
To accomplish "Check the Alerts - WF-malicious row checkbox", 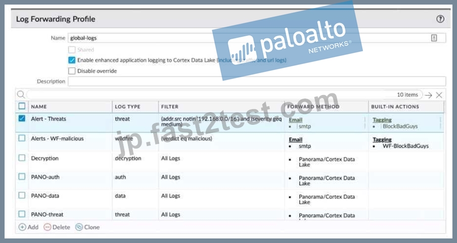I will (x=22, y=138).
